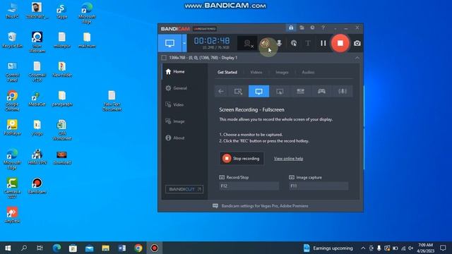The image size is (452, 254).
Task: Select the AnyDesk desktop icon
Action: tap(12, 214)
